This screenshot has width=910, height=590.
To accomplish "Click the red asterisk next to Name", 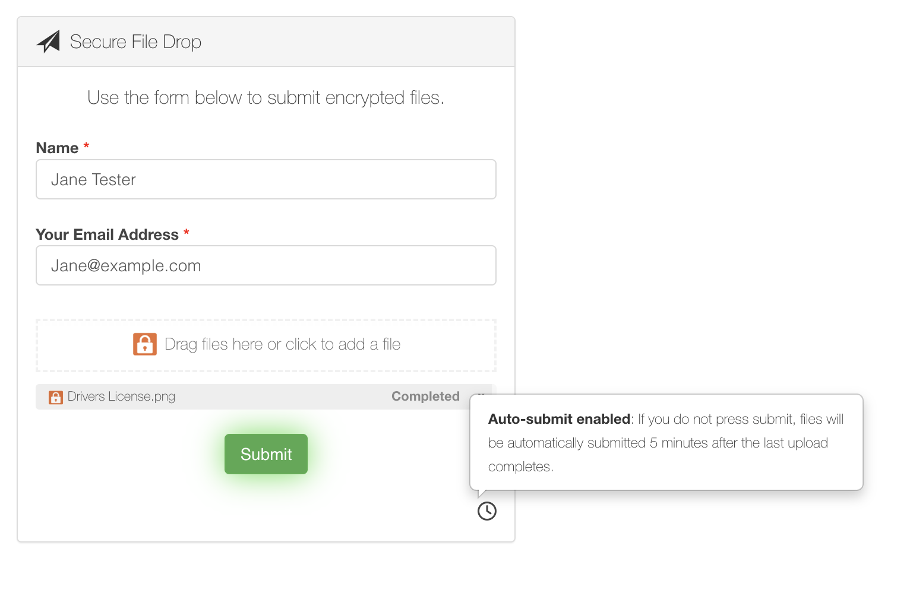I will point(86,146).
